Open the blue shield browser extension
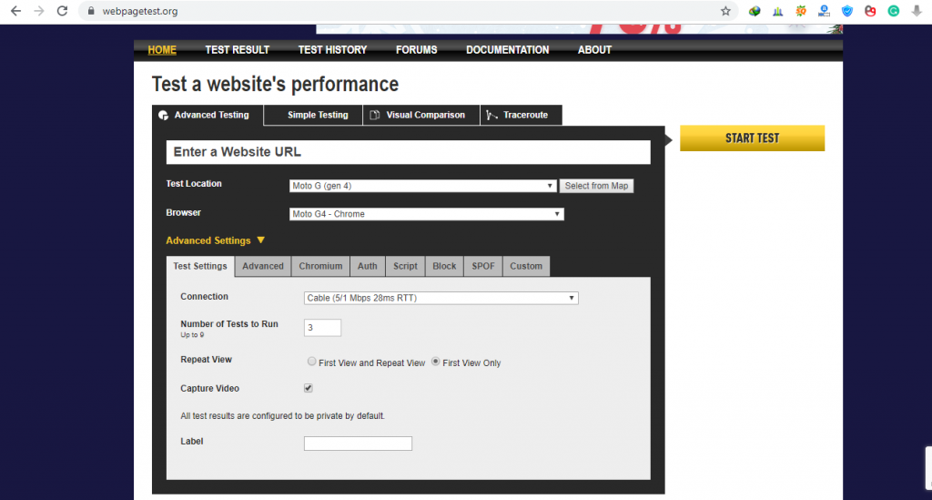The width and height of the screenshot is (932, 500). click(x=847, y=11)
